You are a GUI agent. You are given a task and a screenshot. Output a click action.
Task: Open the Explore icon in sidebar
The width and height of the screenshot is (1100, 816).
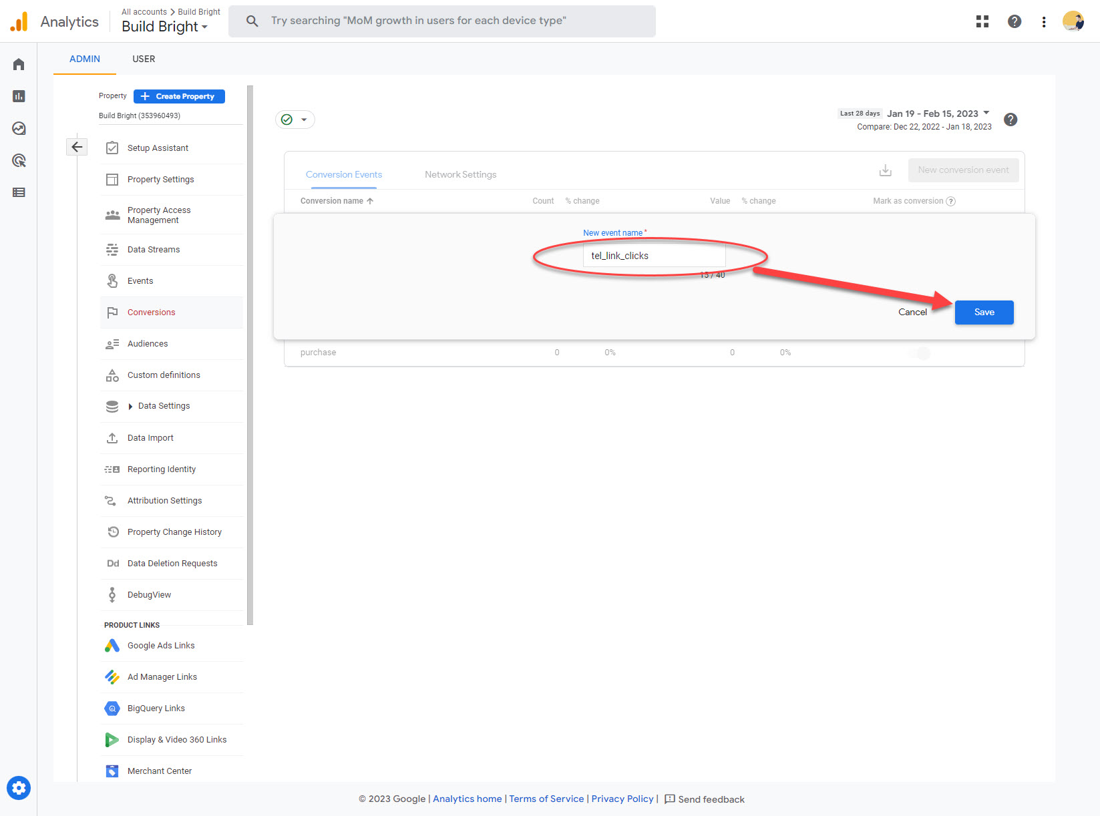click(x=19, y=128)
